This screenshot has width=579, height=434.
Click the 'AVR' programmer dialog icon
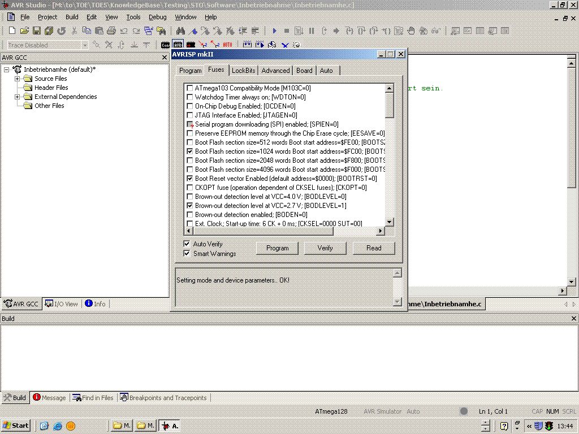coord(178,45)
